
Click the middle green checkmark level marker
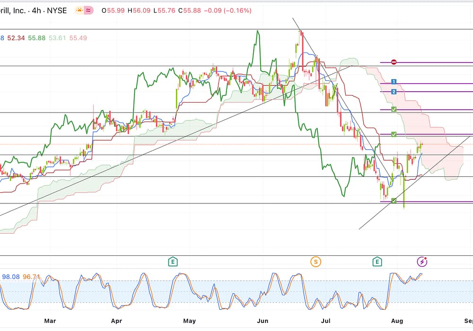pos(394,135)
